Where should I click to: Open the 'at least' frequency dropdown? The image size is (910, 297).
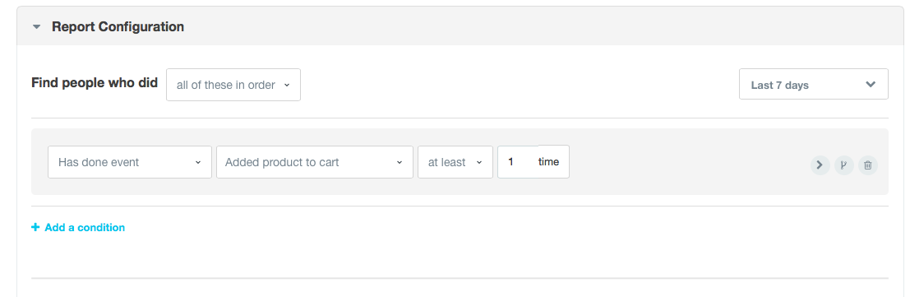455,162
